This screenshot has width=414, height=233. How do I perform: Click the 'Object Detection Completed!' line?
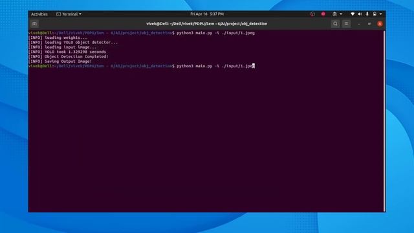click(76, 57)
